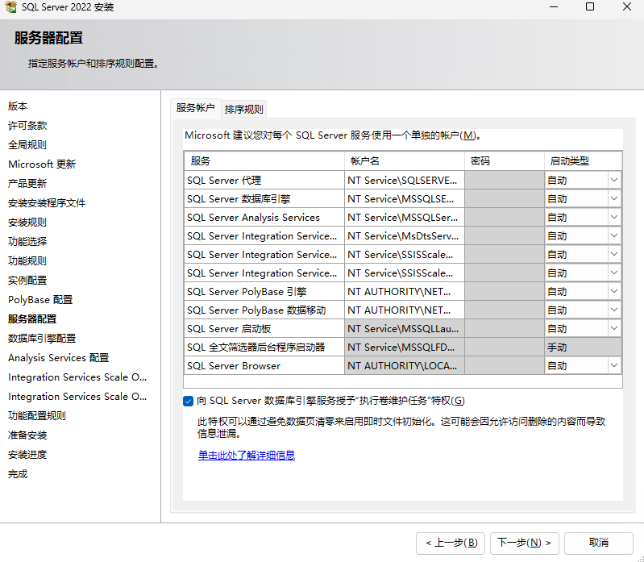Select the SQL 全文筛选器后台程序启动器 cell
This screenshot has height=562, width=644.
264,348
